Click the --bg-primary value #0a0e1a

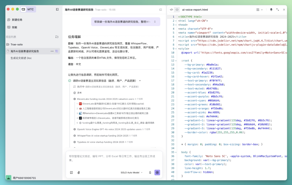click(x=212, y=65)
